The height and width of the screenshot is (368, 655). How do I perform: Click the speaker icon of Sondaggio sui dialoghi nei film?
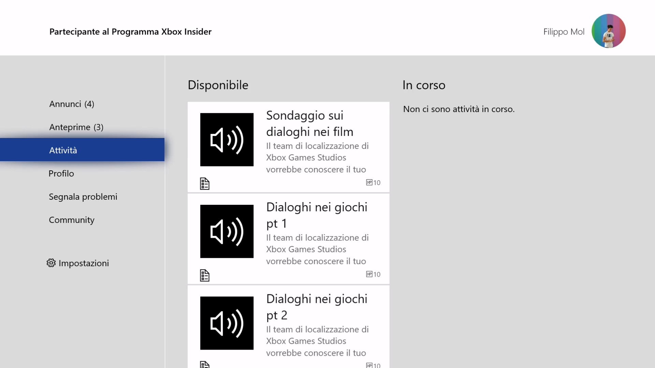(x=227, y=140)
